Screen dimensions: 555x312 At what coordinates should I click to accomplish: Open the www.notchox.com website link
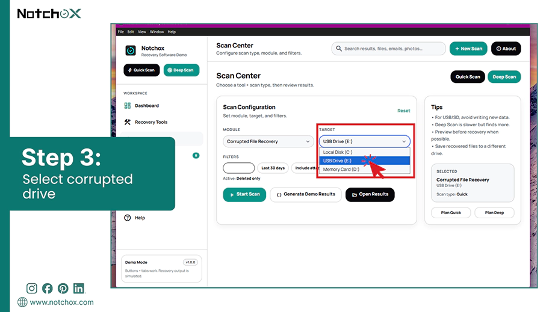click(61, 302)
